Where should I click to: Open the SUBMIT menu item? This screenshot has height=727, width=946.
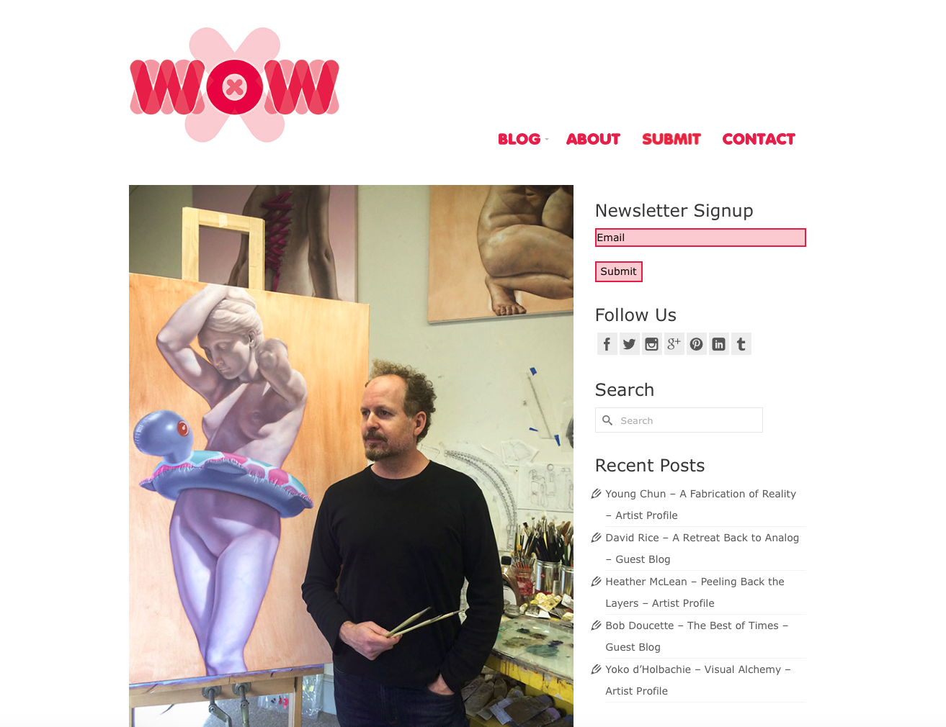(x=671, y=139)
